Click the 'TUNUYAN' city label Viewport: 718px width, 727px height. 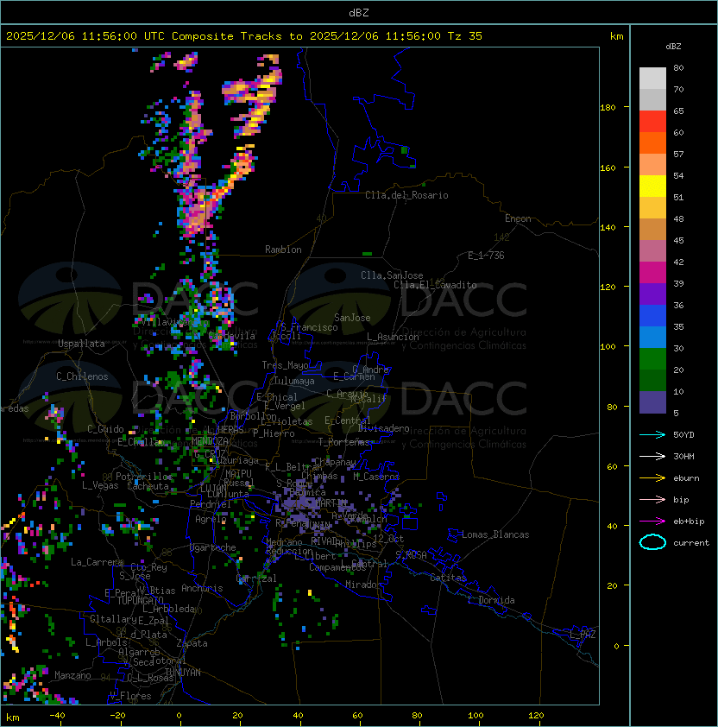click(183, 673)
